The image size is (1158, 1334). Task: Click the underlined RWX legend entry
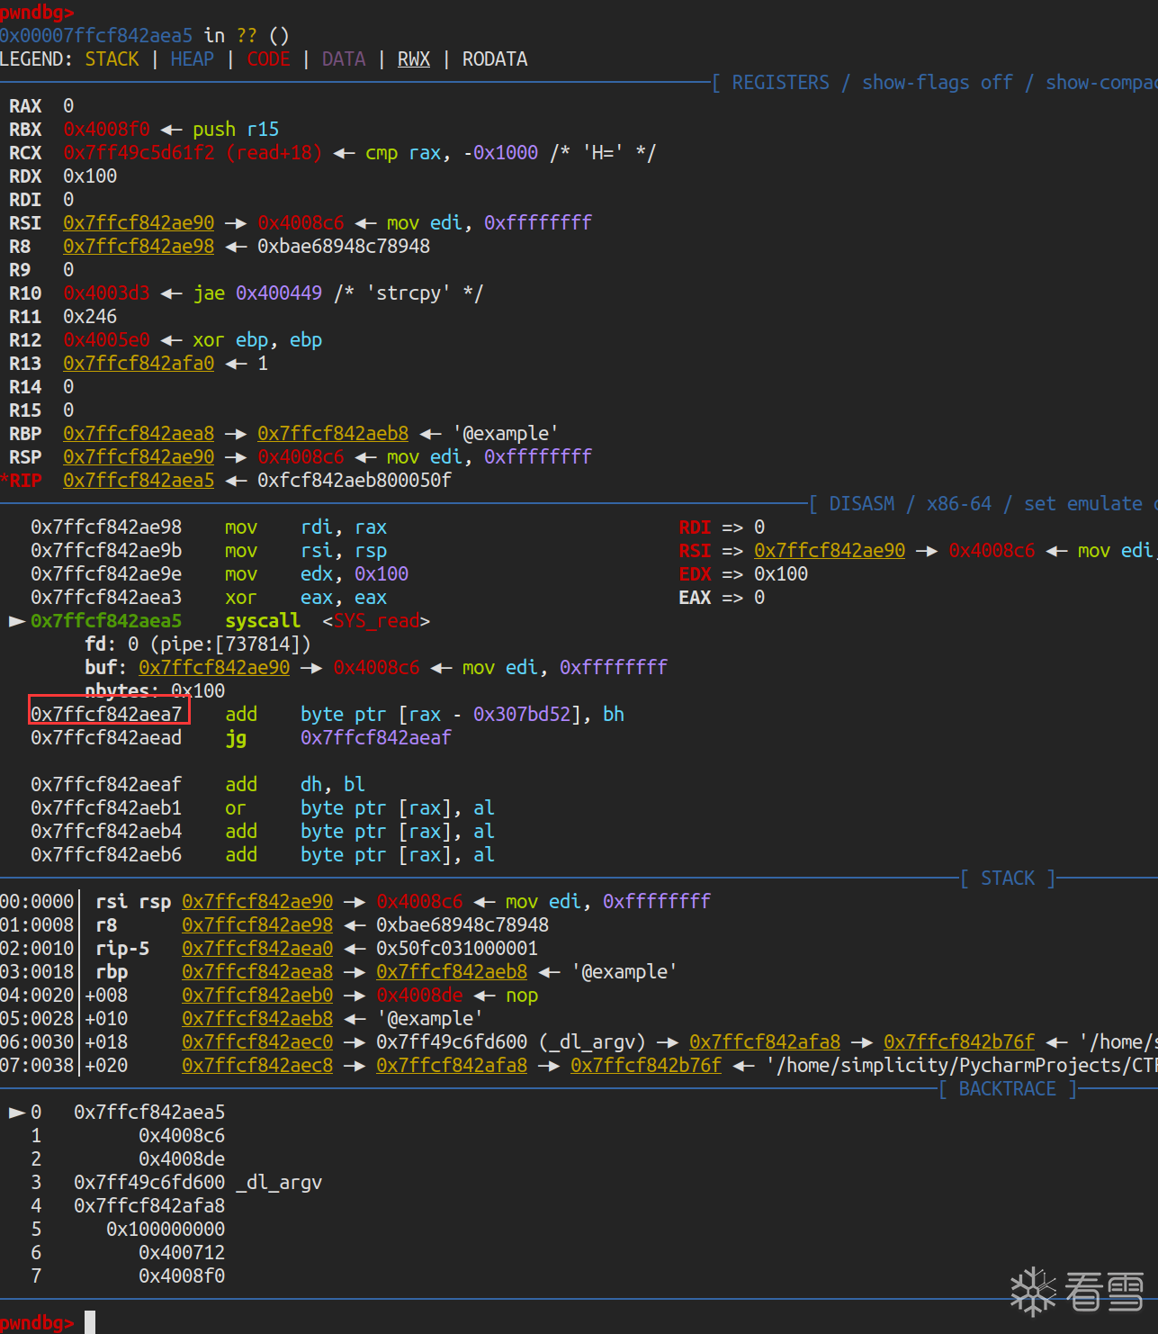pos(414,59)
